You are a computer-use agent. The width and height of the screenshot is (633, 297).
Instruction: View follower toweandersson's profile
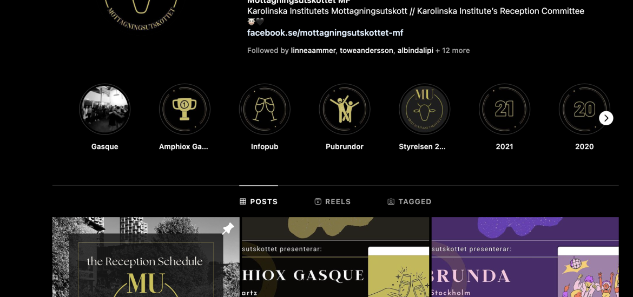(x=366, y=50)
